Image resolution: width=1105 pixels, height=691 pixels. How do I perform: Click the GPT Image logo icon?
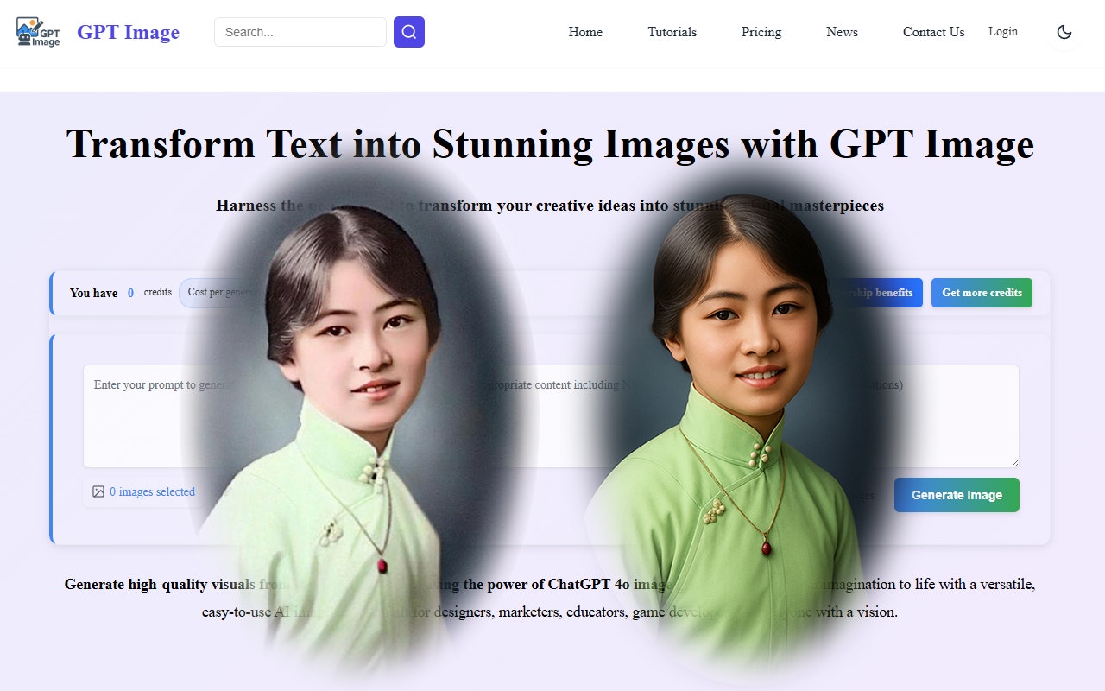click(x=38, y=32)
